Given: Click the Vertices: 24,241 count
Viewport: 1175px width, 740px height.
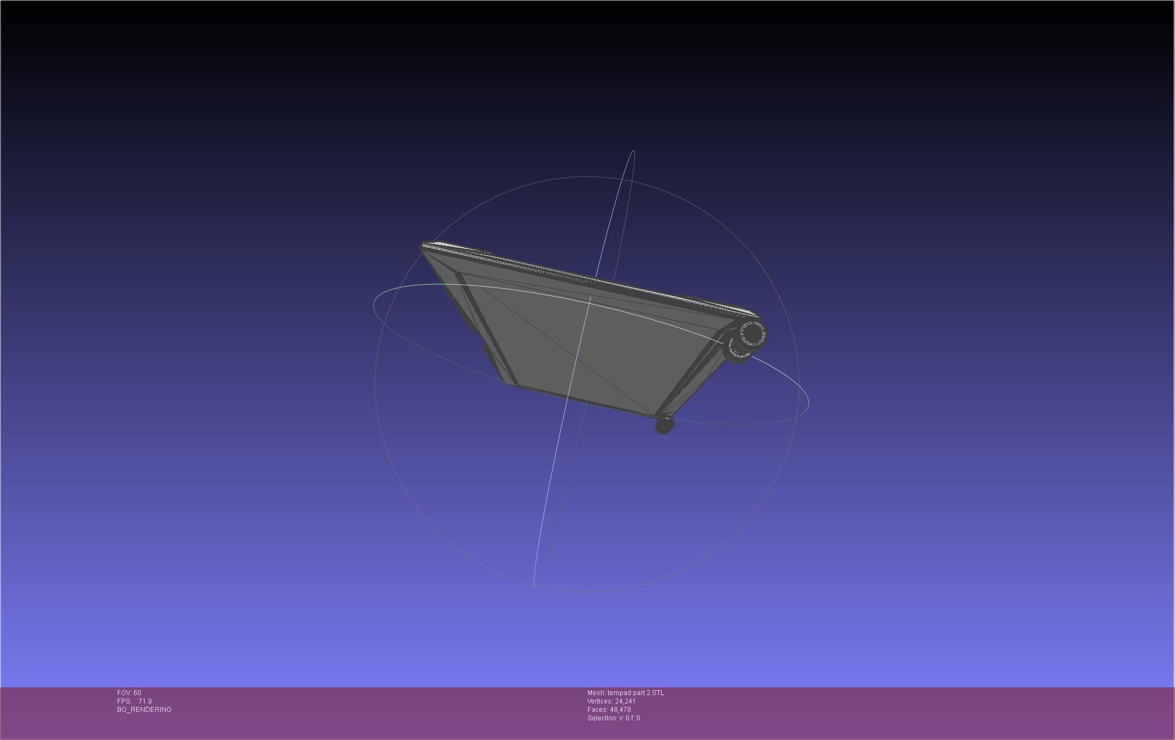Looking at the screenshot, I should tap(611, 701).
